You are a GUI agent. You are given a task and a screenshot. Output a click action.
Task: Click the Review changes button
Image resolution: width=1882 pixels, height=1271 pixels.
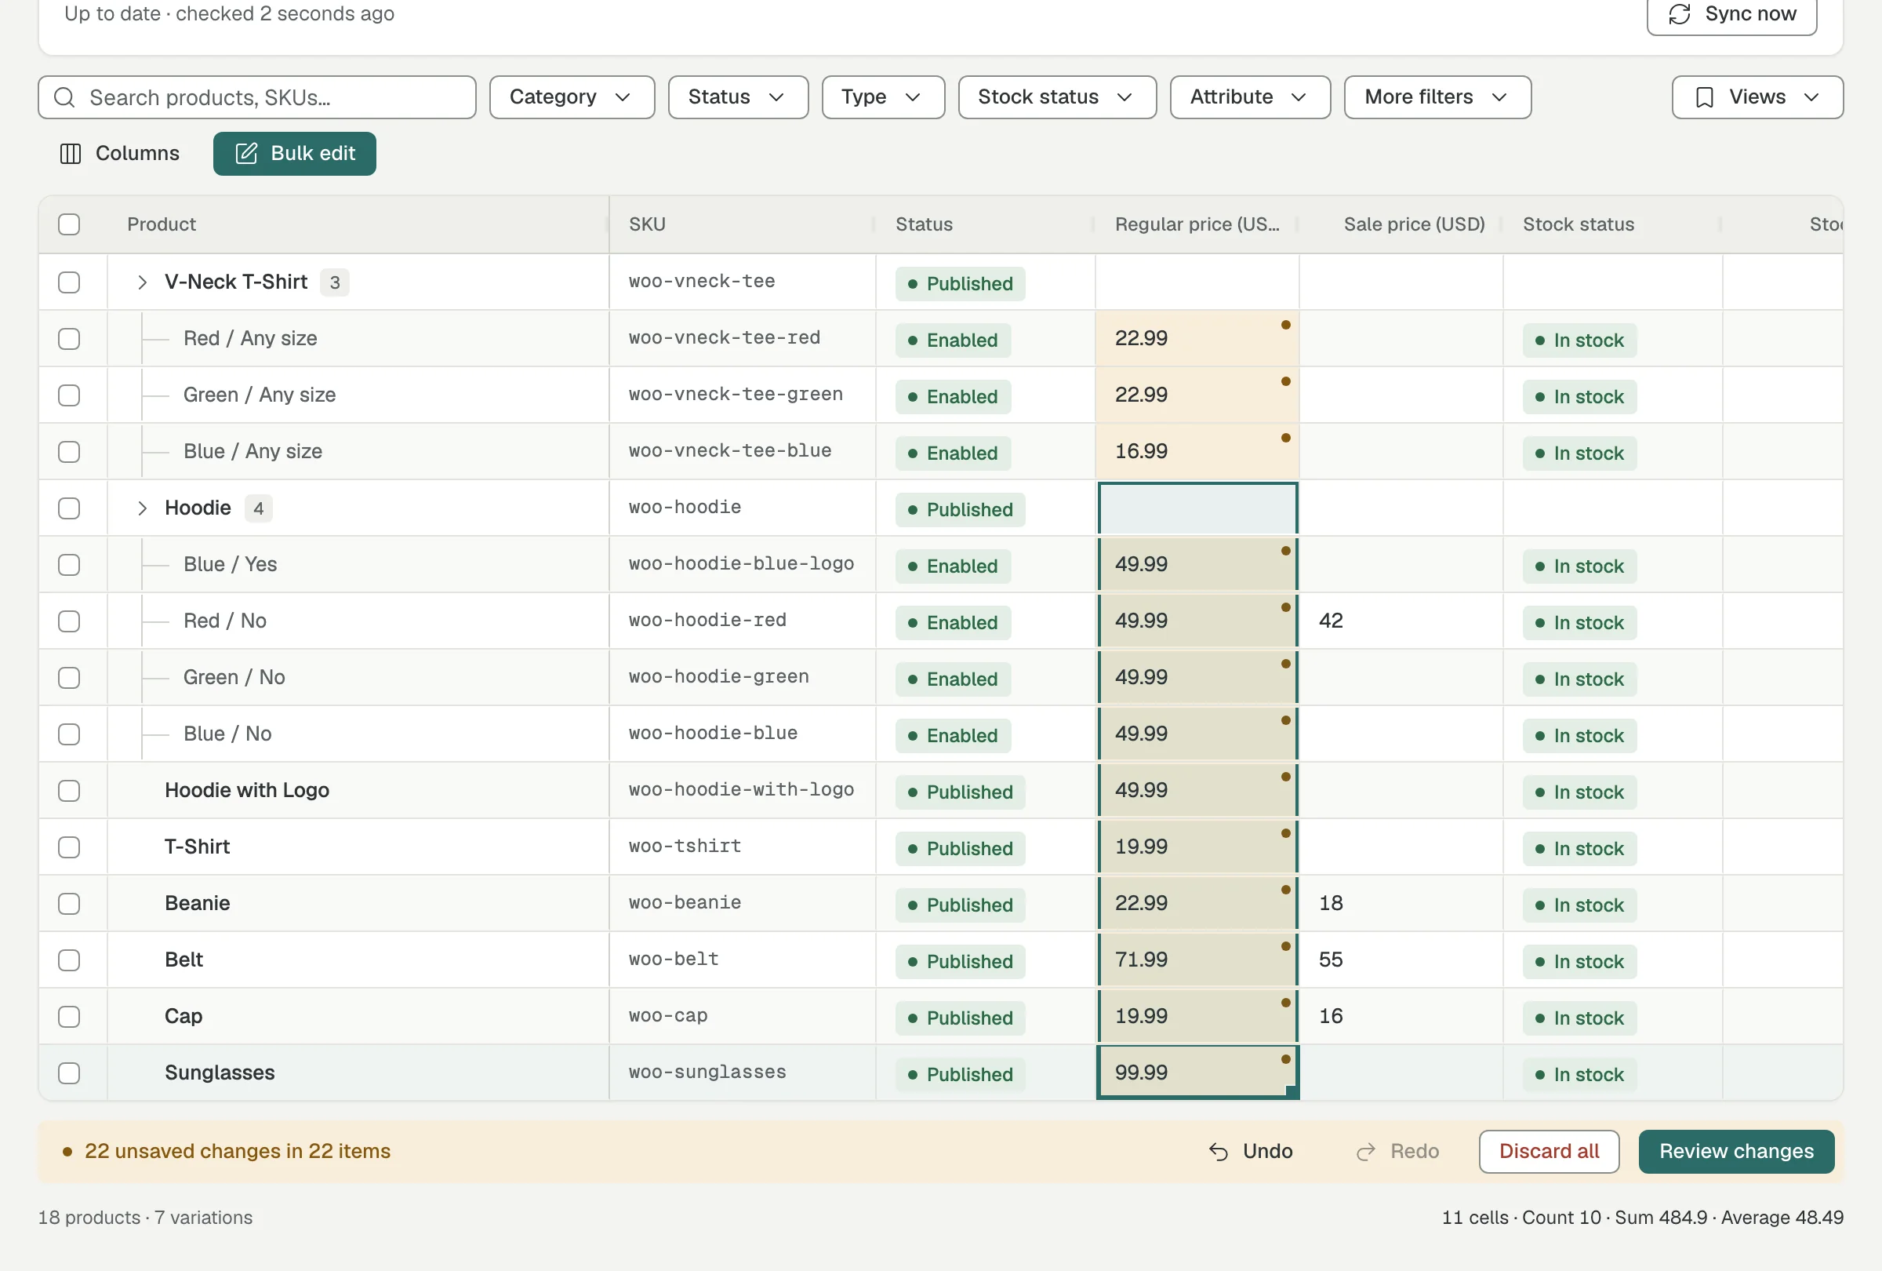pos(1736,1151)
